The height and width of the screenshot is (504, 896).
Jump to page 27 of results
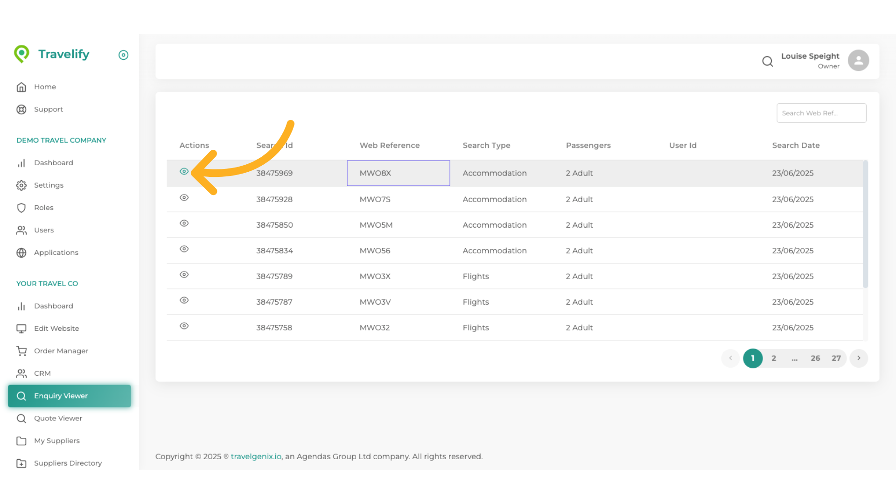[x=836, y=358]
